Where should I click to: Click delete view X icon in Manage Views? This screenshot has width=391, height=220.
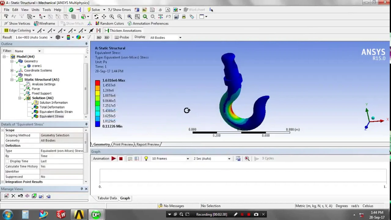[x=13, y=196]
